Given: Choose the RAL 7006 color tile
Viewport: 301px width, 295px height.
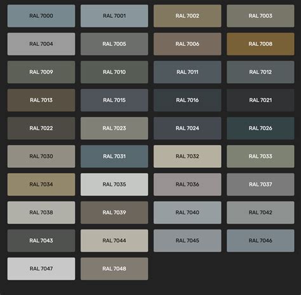Looking at the screenshot, I should (x=187, y=44).
